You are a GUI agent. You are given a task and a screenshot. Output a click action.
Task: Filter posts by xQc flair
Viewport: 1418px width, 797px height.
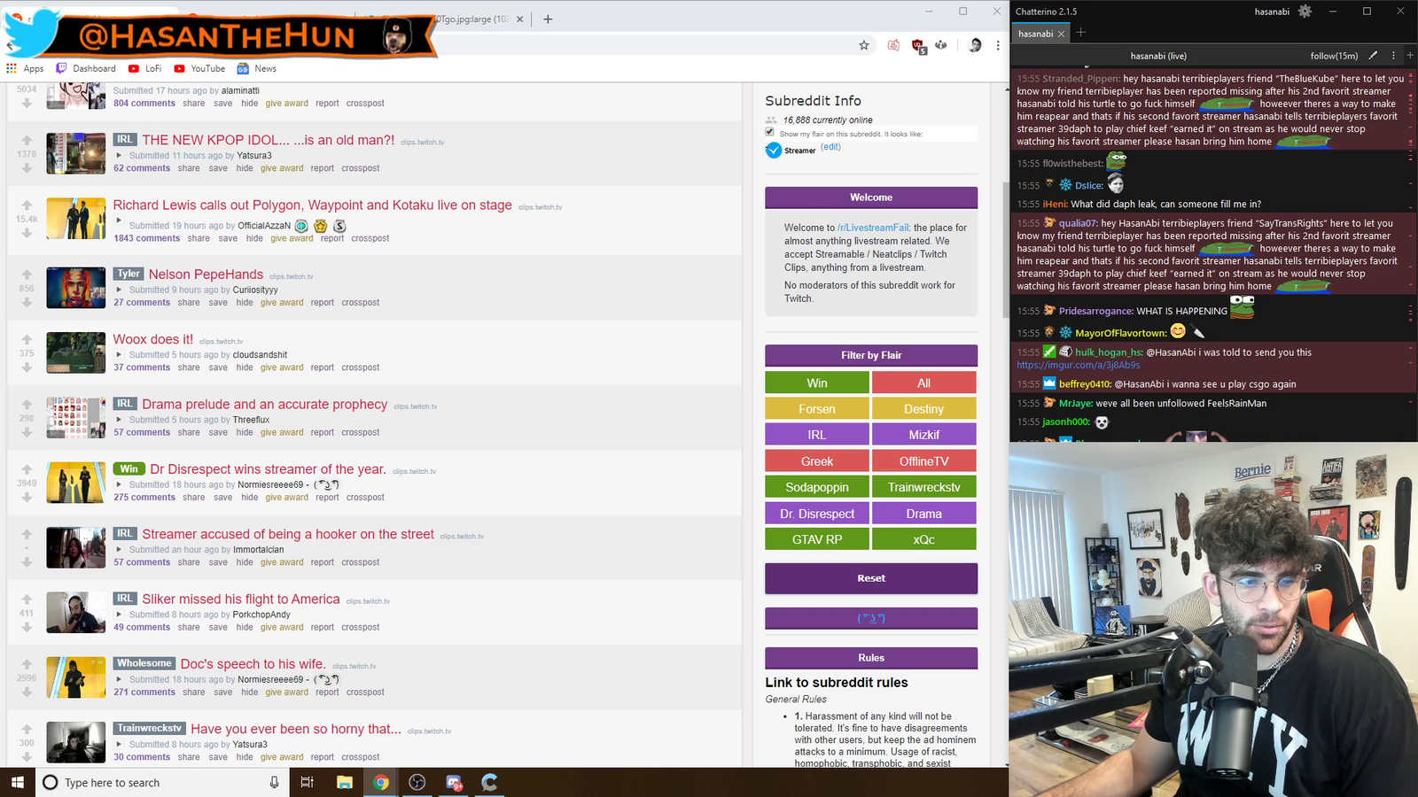tap(923, 539)
